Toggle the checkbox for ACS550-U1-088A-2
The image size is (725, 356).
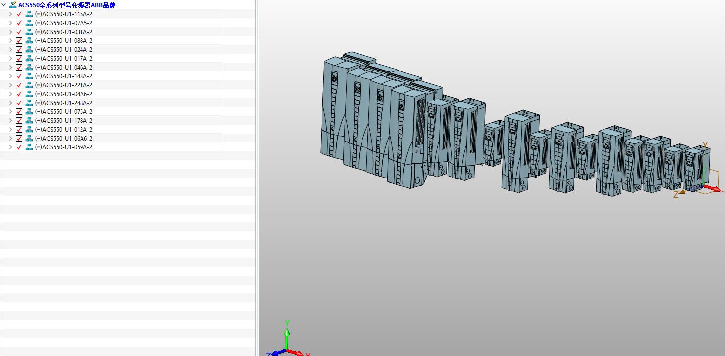pos(19,41)
